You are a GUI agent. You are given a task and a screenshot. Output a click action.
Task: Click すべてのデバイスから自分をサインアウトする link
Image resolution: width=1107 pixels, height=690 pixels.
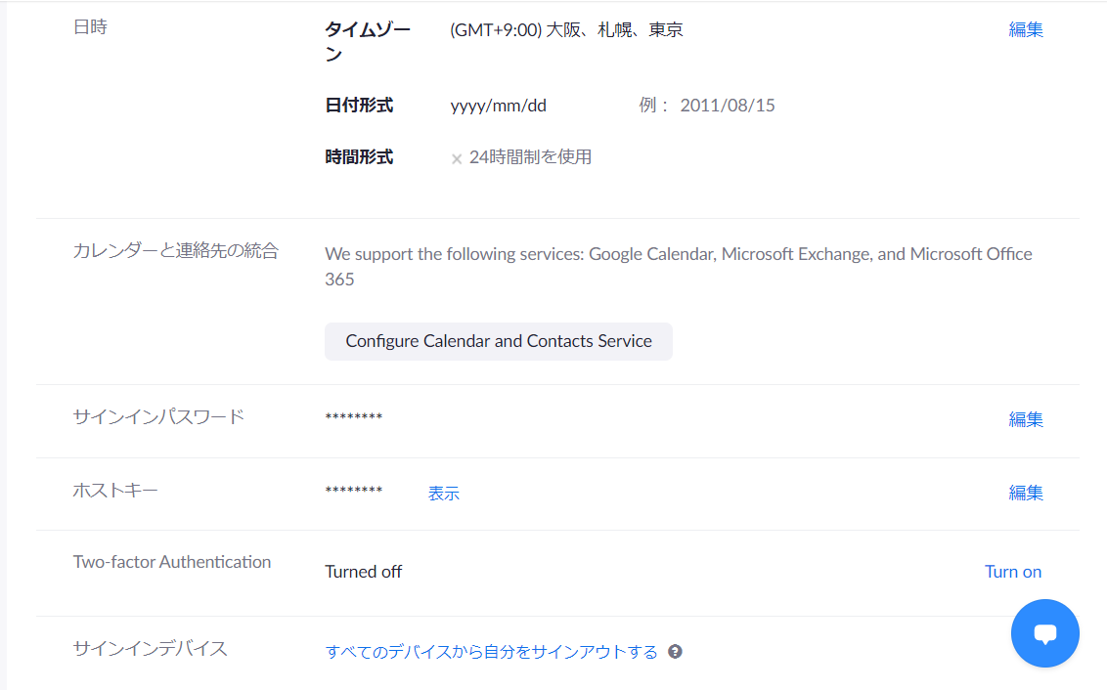pos(491,651)
